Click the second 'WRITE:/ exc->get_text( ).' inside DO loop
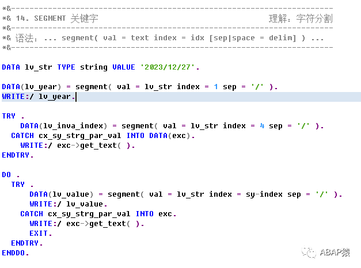The width and height of the screenshot is (361, 268). tap(87, 224)
